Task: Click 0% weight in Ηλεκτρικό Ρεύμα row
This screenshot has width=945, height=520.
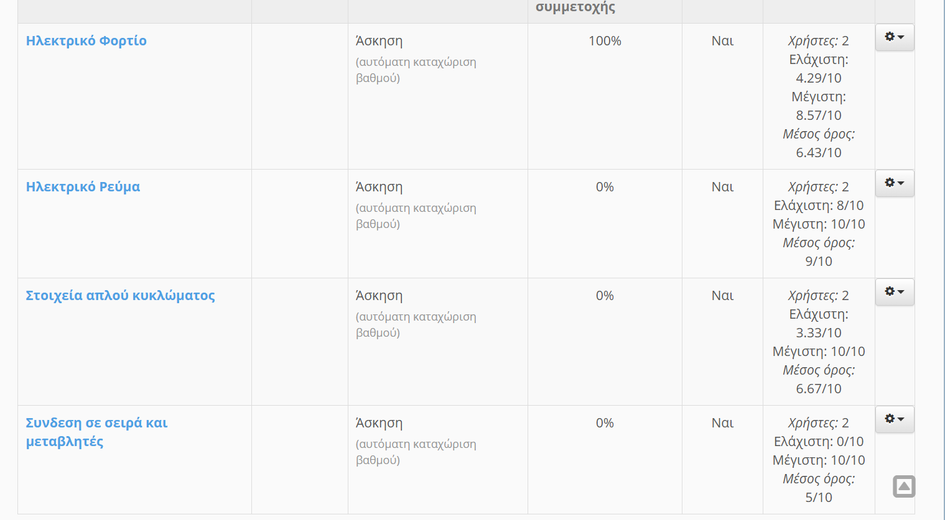Action: [605, 187]
